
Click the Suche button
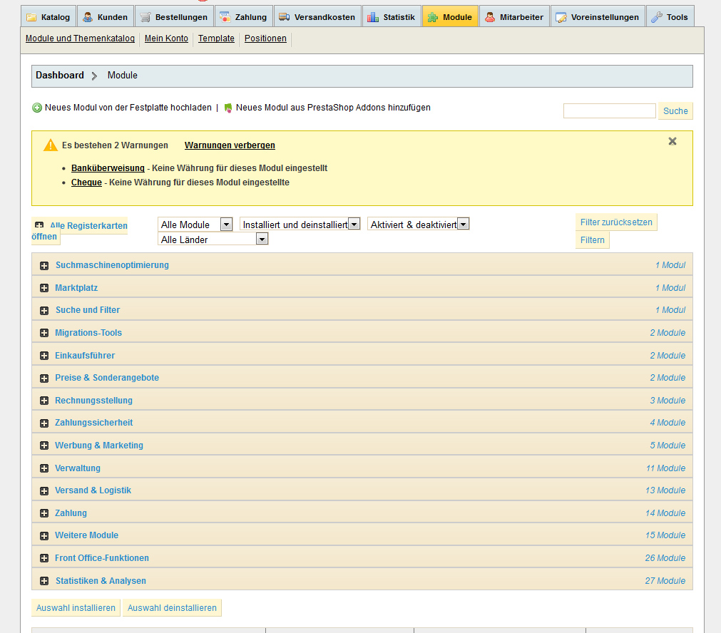point(675,110)
